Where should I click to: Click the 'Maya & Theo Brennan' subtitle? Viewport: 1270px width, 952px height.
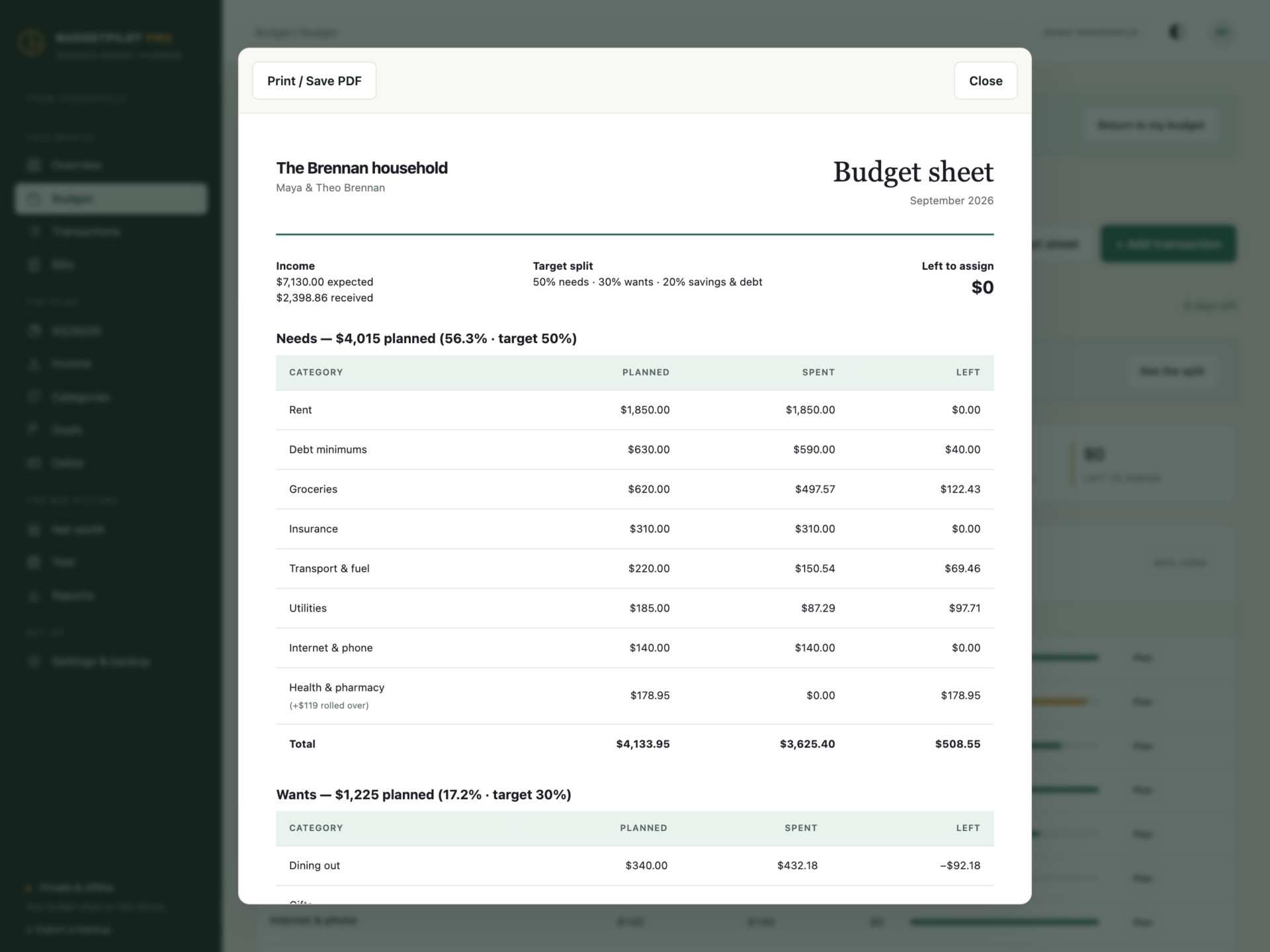[330, 188]
